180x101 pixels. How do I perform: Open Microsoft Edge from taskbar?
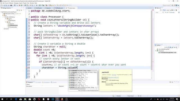click(x=16, y=99)
